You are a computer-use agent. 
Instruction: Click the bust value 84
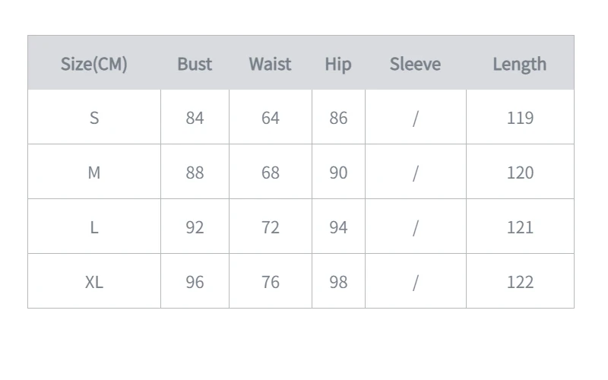[x=195, y=118]
